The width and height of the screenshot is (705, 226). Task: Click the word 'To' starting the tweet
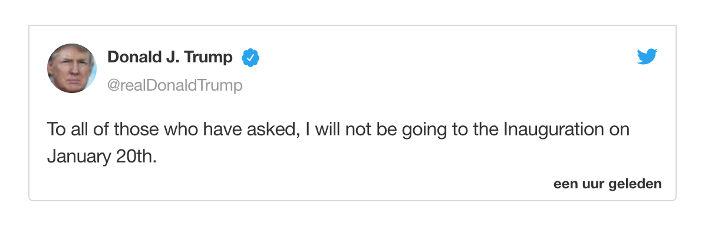click(57, 130)
